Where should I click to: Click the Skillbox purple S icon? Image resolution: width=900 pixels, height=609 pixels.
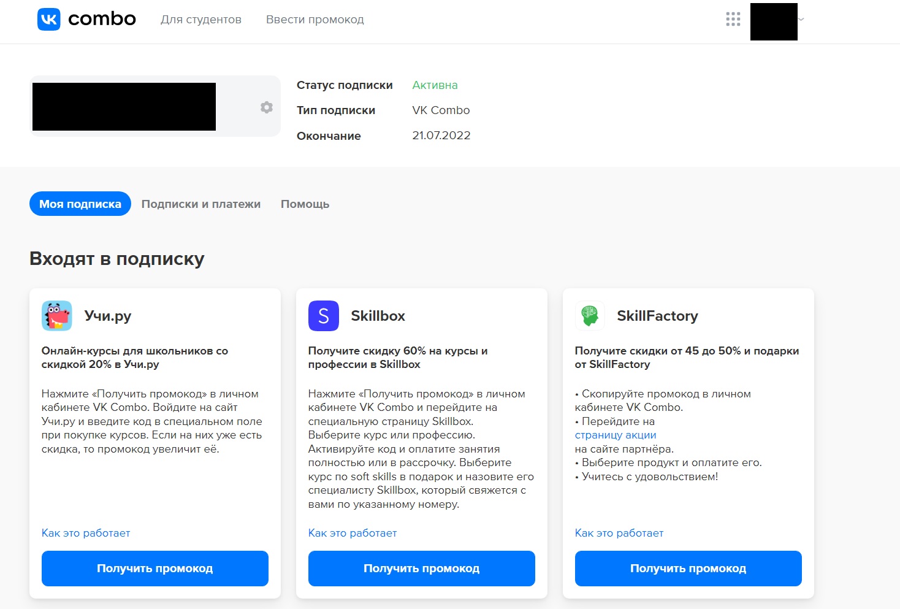coord(324,316)
